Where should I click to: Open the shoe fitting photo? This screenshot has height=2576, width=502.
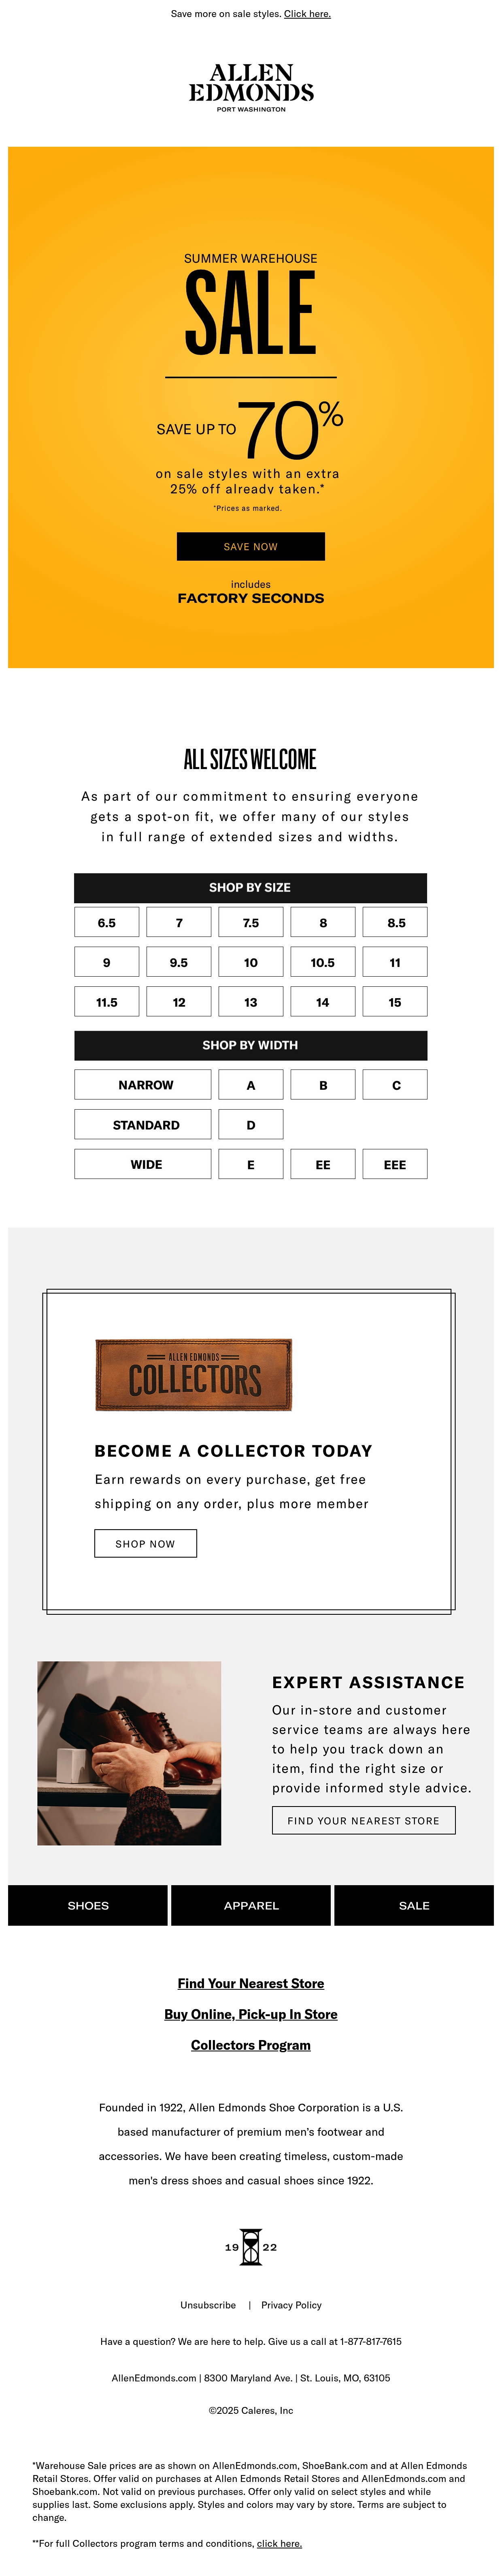(129, 1753)
